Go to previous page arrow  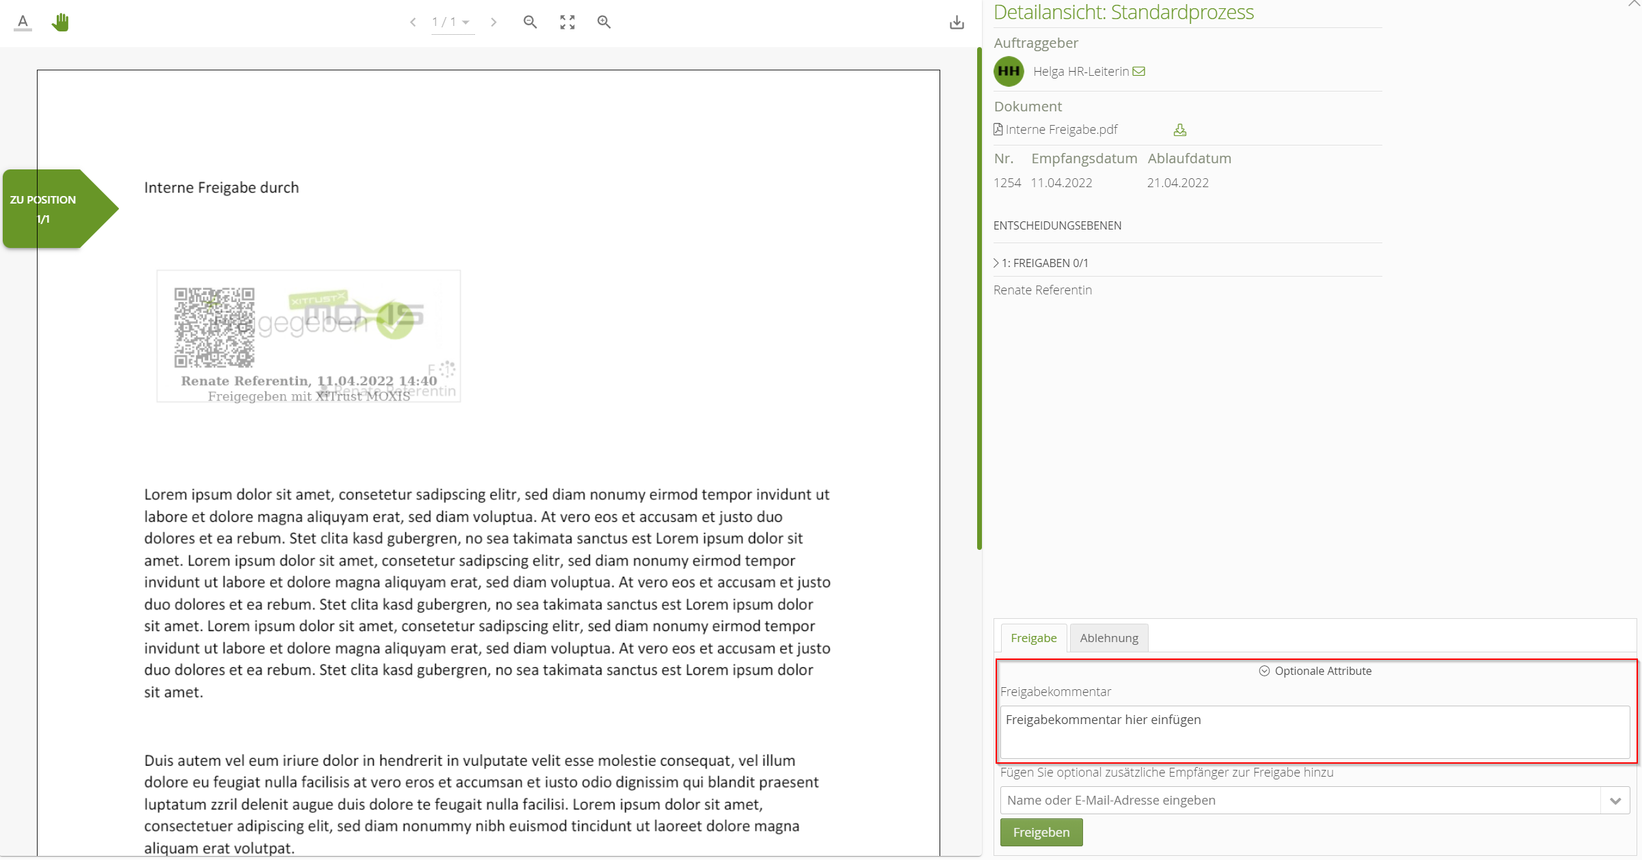413,22
